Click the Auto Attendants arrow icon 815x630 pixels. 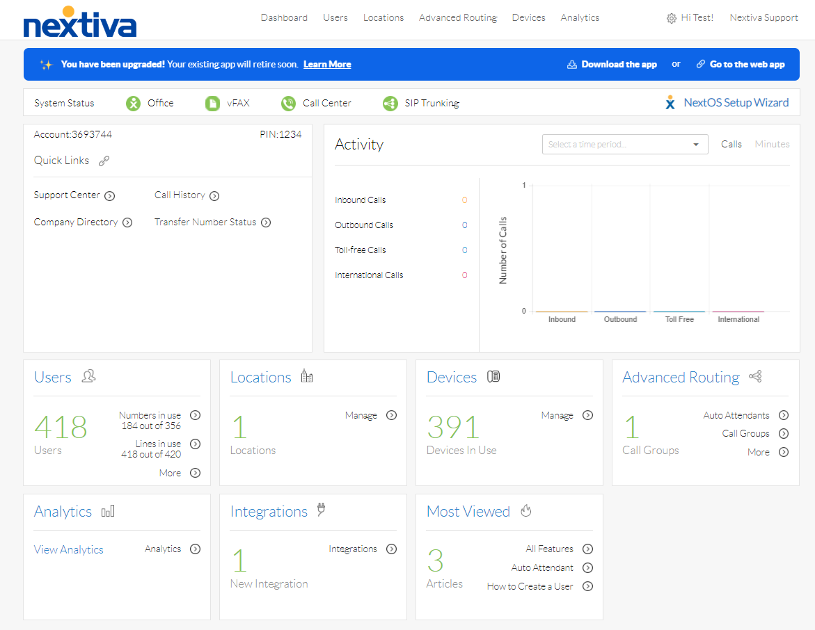[x=783, y=415]
